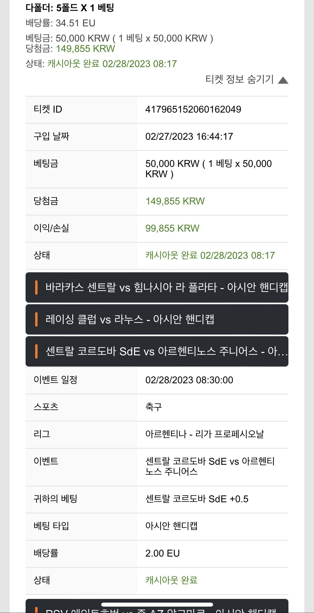Expand the partially visible PSV 에인트호번 row
The width and height of the screenshot is (314, 613).
point(157,606)
